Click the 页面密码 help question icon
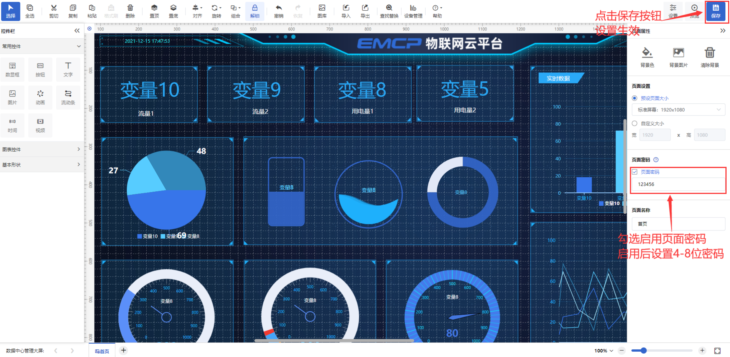Image resolution: width=730 pixels, height=357 pixels. pos(656,160)
